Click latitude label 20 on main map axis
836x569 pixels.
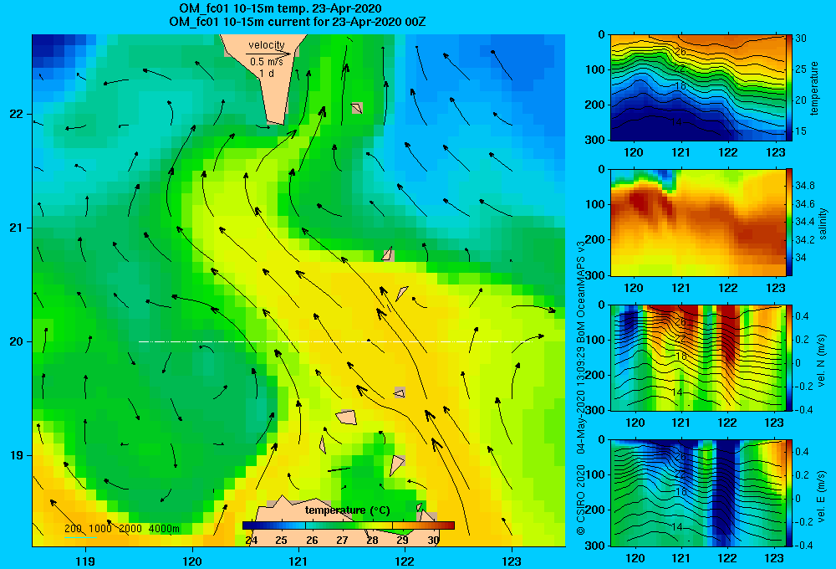click(x=16, y=341)
